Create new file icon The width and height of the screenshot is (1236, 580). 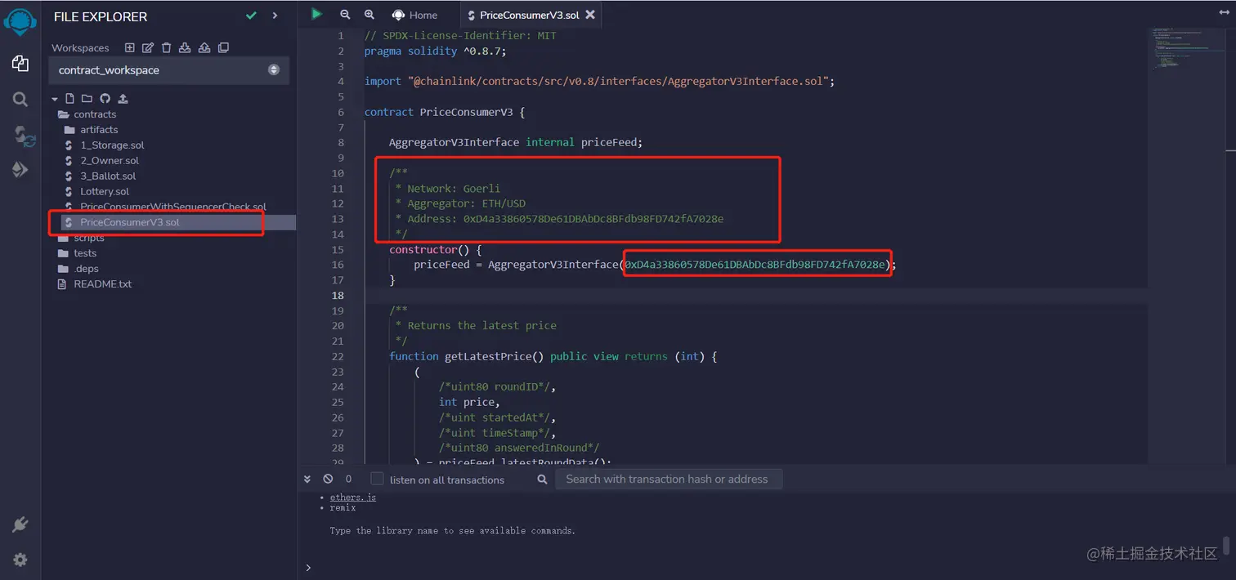[x=69, y=99]
